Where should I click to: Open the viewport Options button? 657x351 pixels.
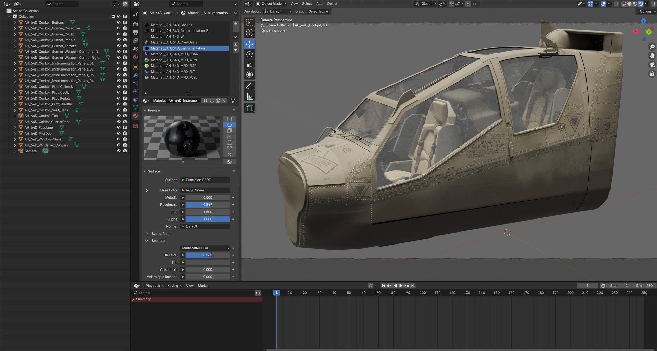click(x=647, y=11)
